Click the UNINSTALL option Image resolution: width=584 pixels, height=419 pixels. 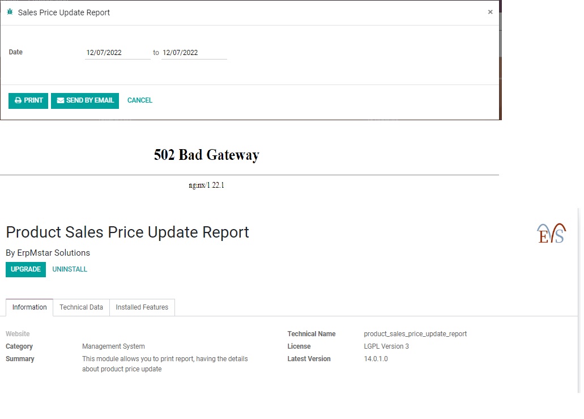(70, 269)
